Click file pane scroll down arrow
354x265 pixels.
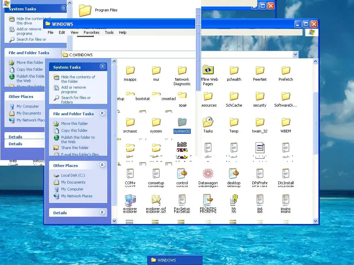click(x=315, y=221)
